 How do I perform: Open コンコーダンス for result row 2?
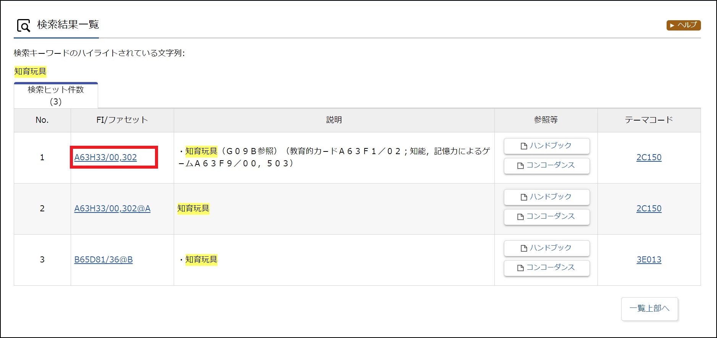point(546,217)
